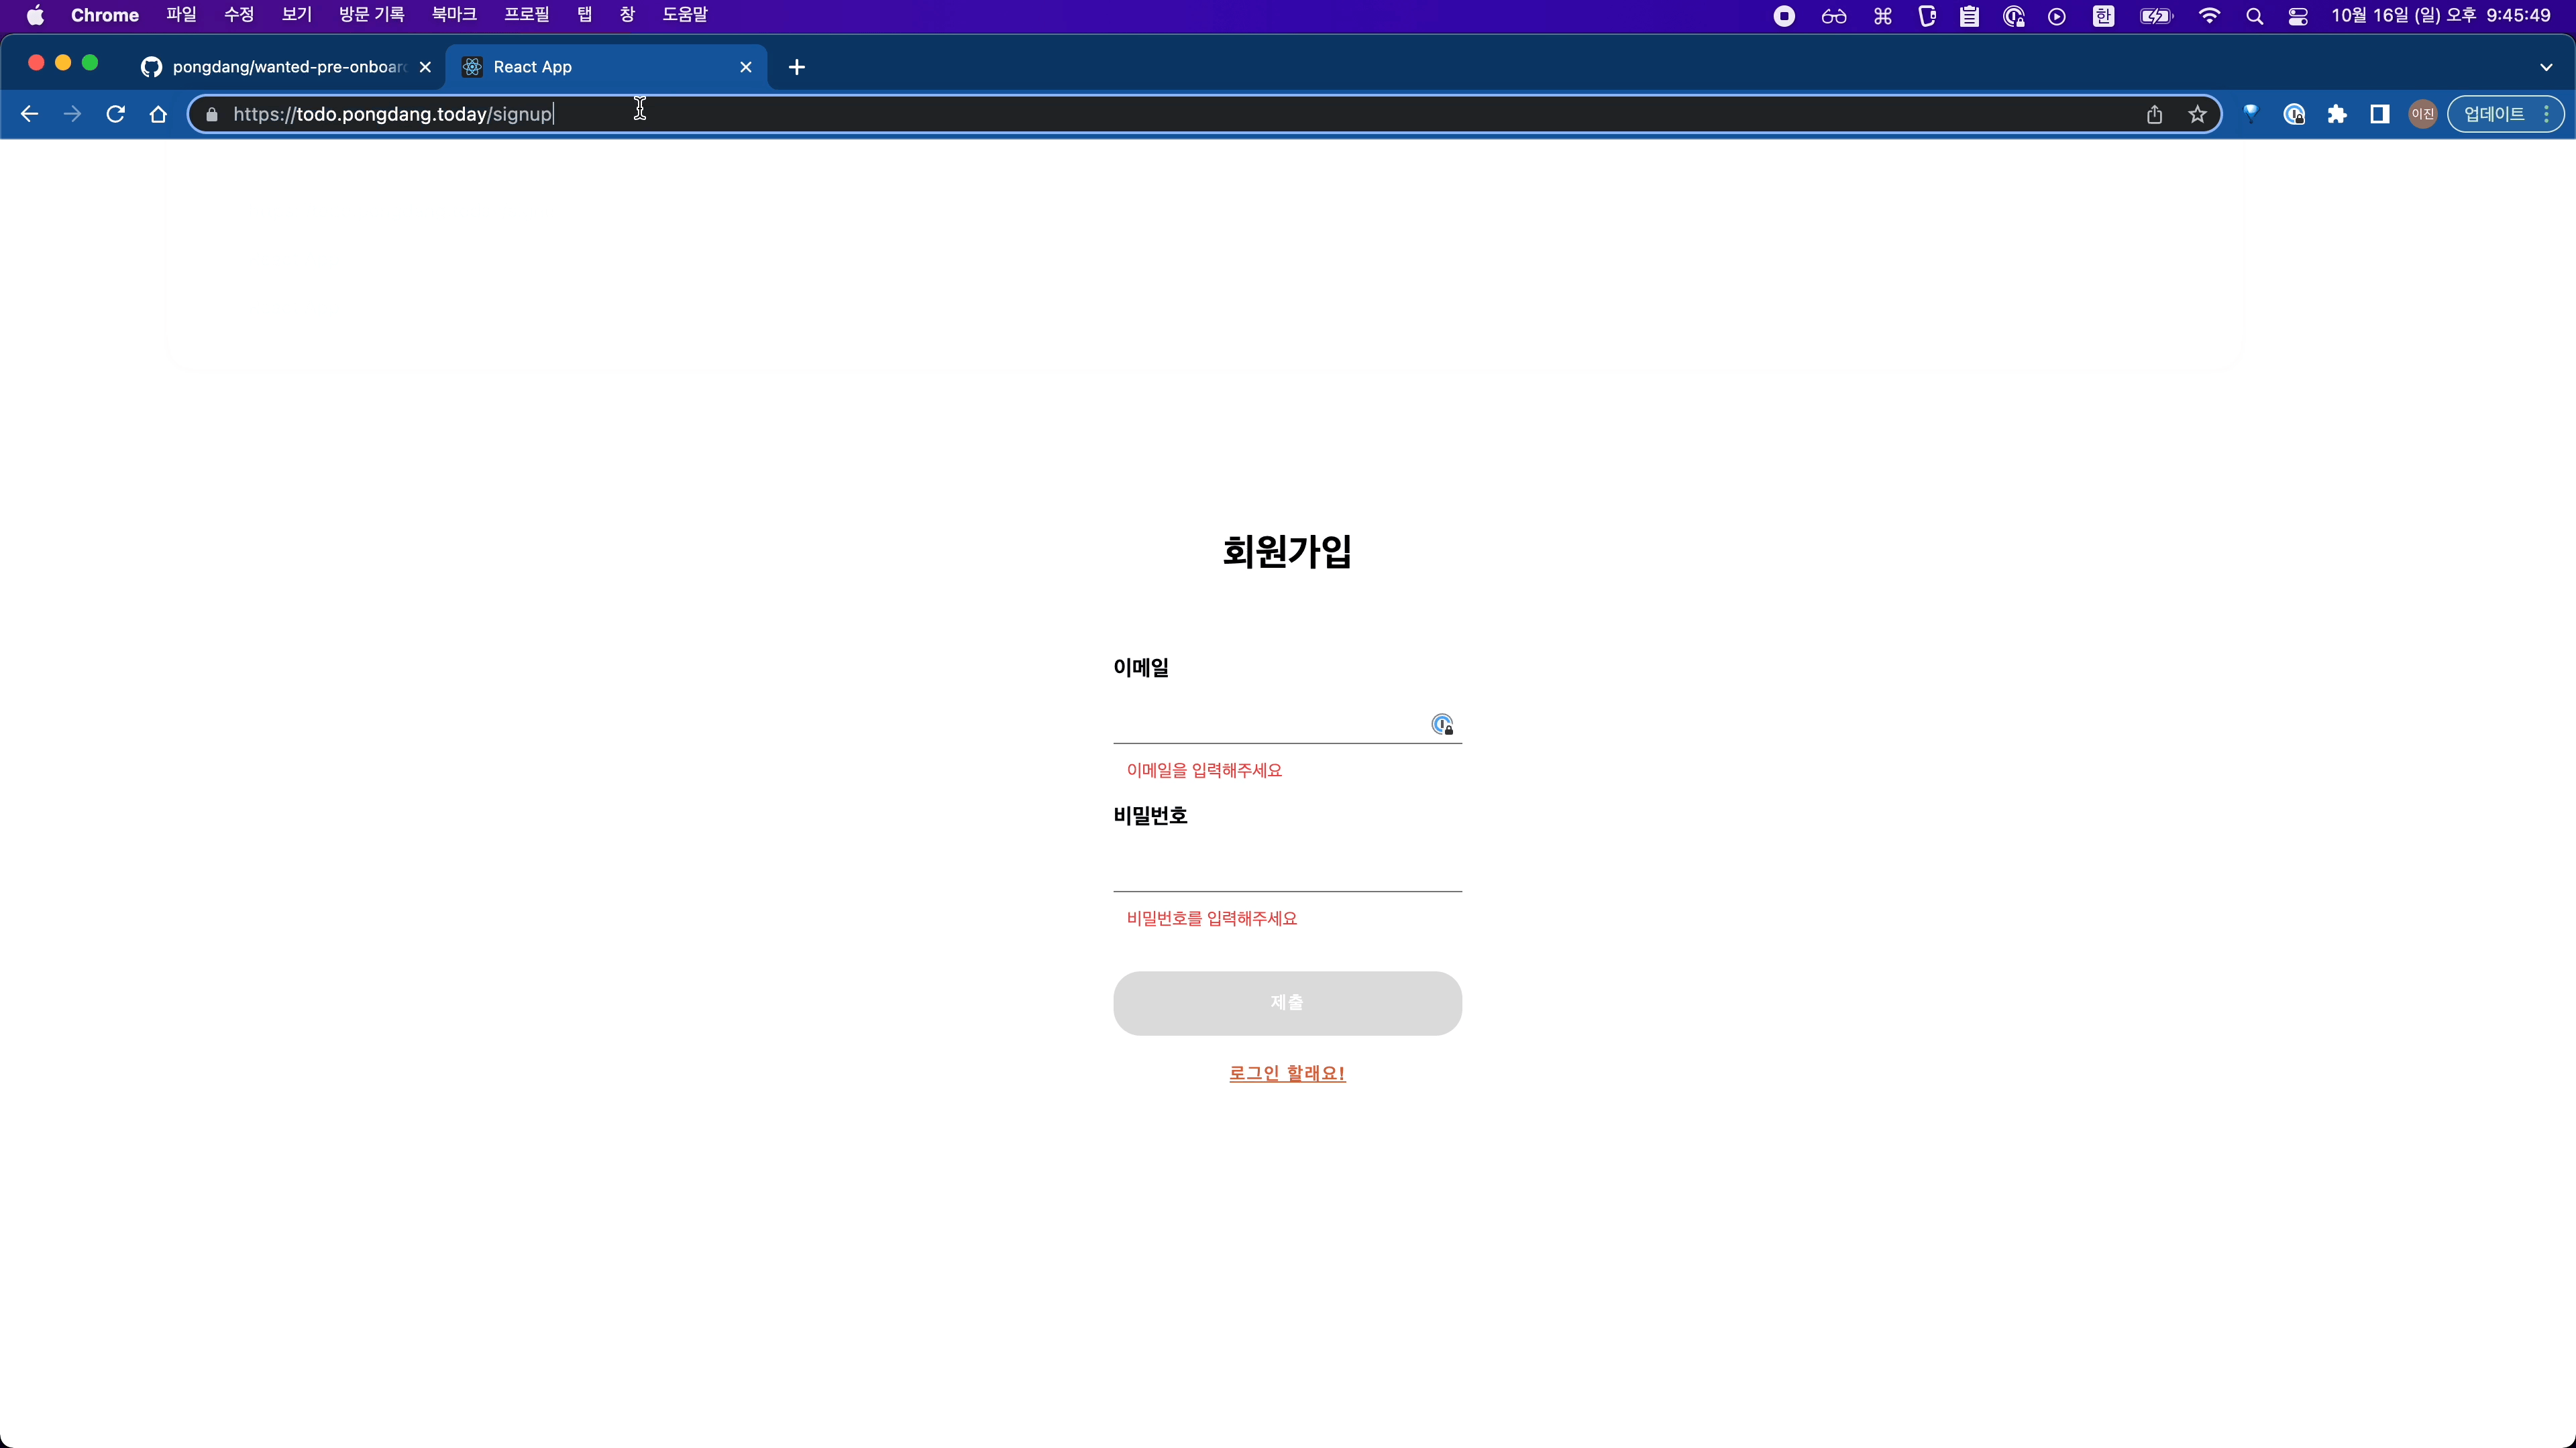Switch the Korean input source indicator
2576x1448 pixels.
[2103, 16]
